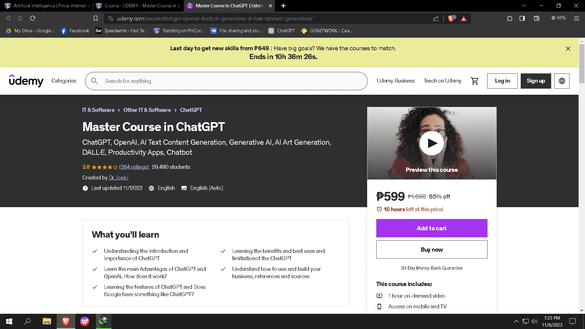
Task: Add the course to cart
Action: 432,228
